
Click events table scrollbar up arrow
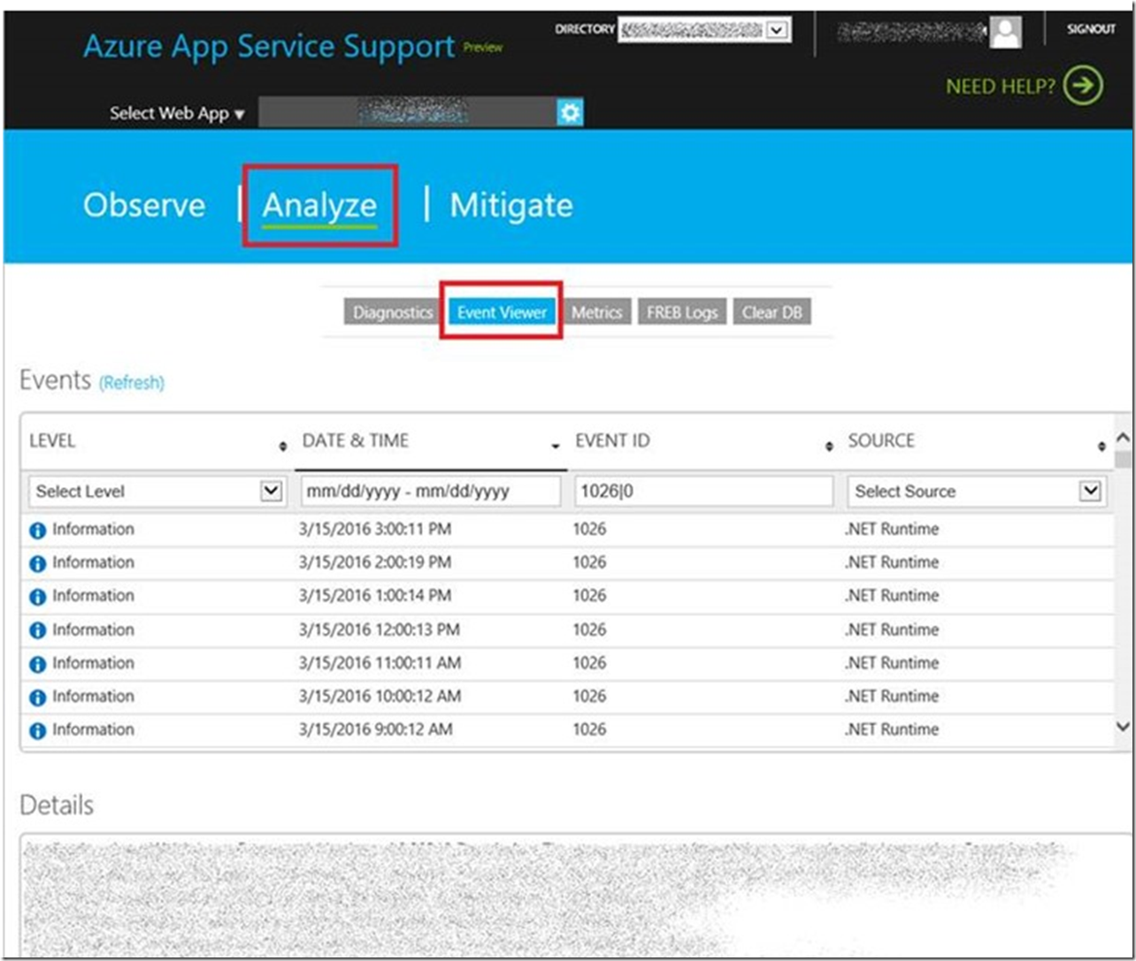[x=1123, y=438]
